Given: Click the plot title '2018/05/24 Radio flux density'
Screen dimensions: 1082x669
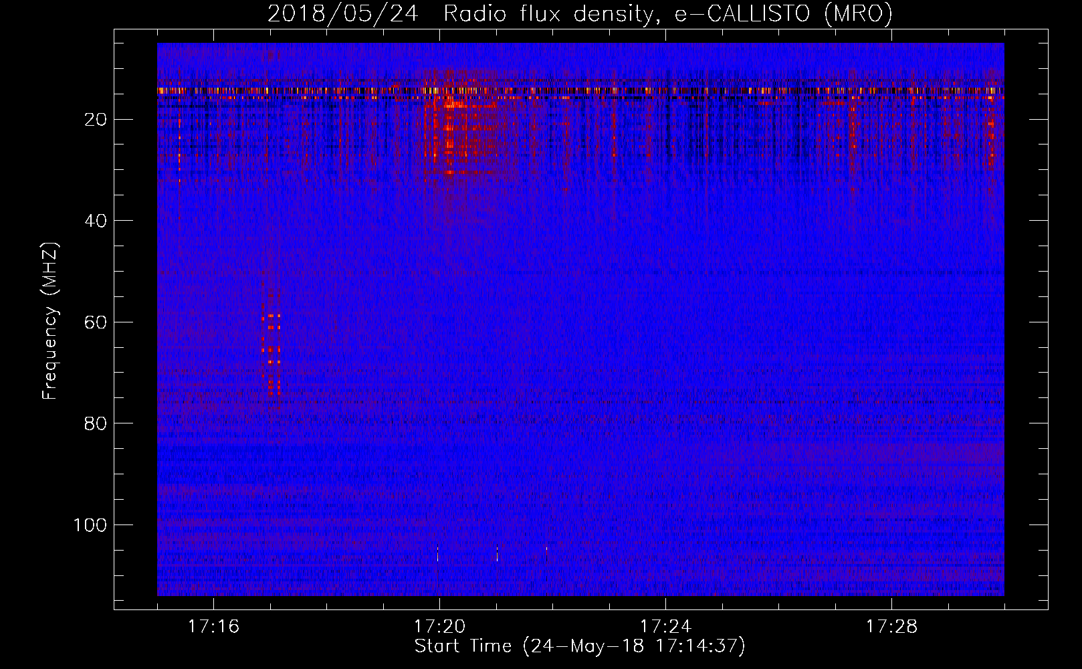Looking at the screenshot, I should [x=580, y=13].
